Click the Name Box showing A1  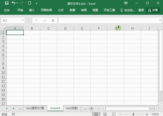click(x=11, y=20)
